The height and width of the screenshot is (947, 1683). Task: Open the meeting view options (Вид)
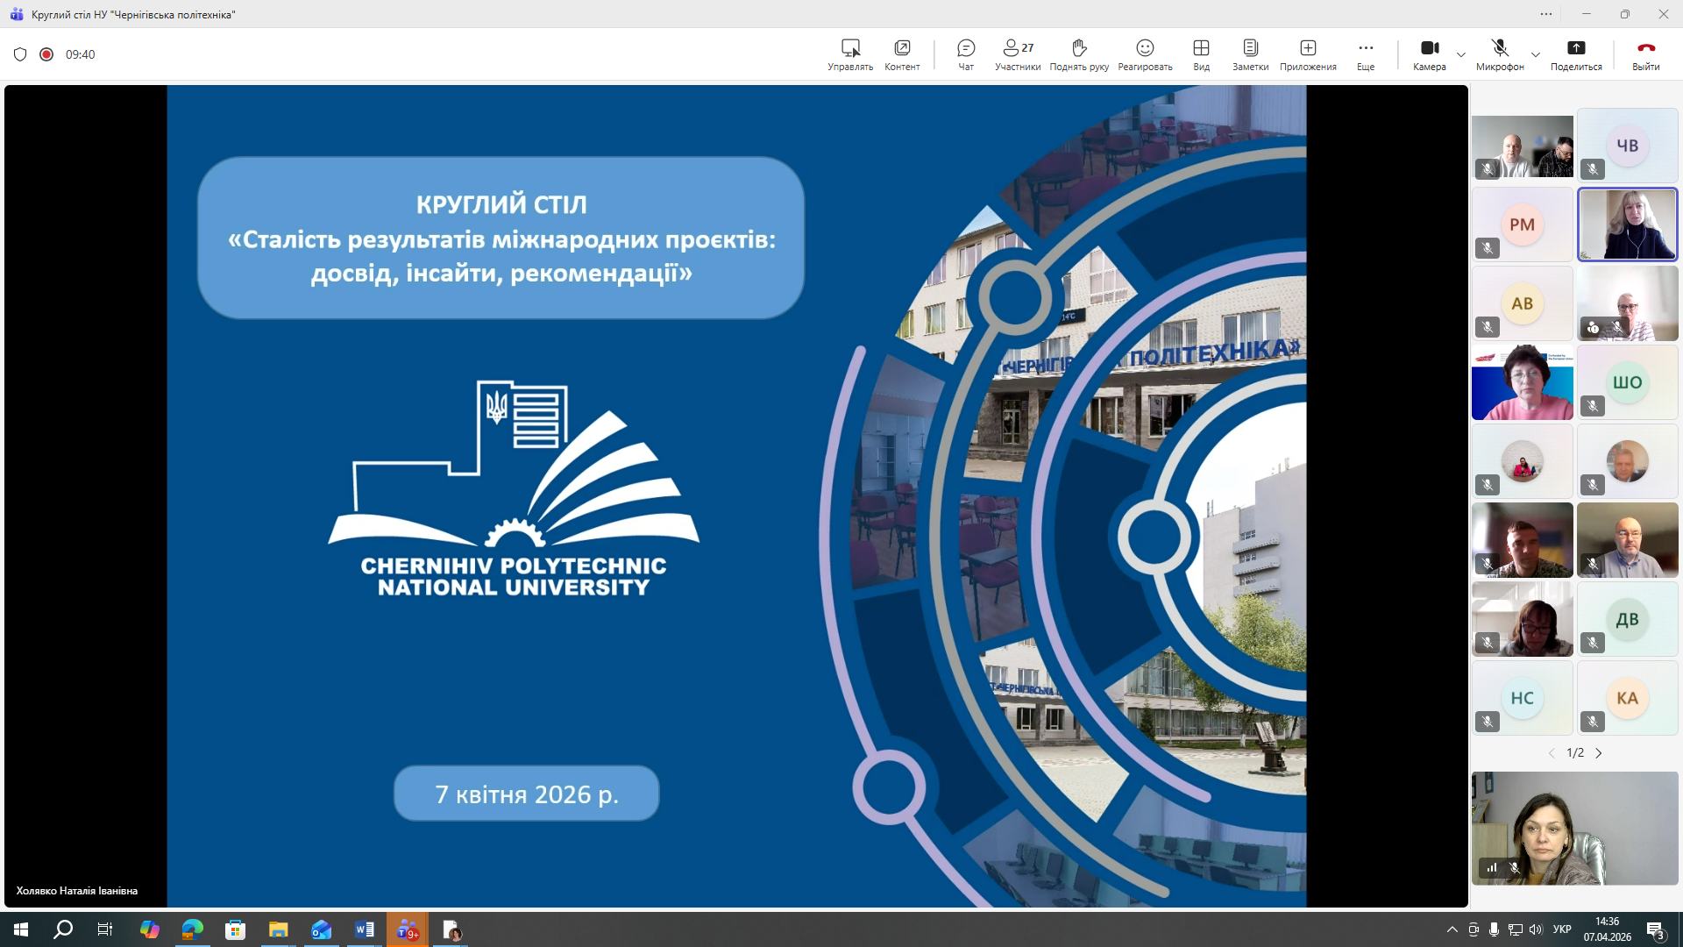[x=1201, y=53]
